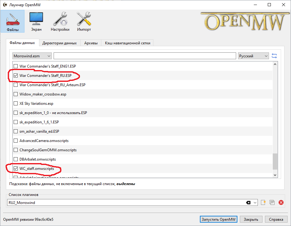Switch to the Файлы данных tab
The height and width of the screenshot is (226, 291).
[22, 43]
